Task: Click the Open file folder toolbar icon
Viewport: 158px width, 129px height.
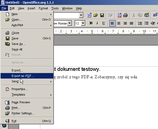Action: tap(96, 15)
